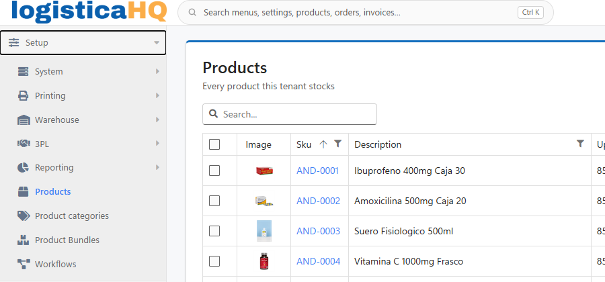
Task: Expand the Reporting submenu arrow
Action: pyautogui.click(x=157, y=167)
